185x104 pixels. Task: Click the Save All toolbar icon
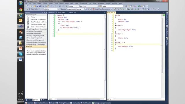click(x=40, y=6)
